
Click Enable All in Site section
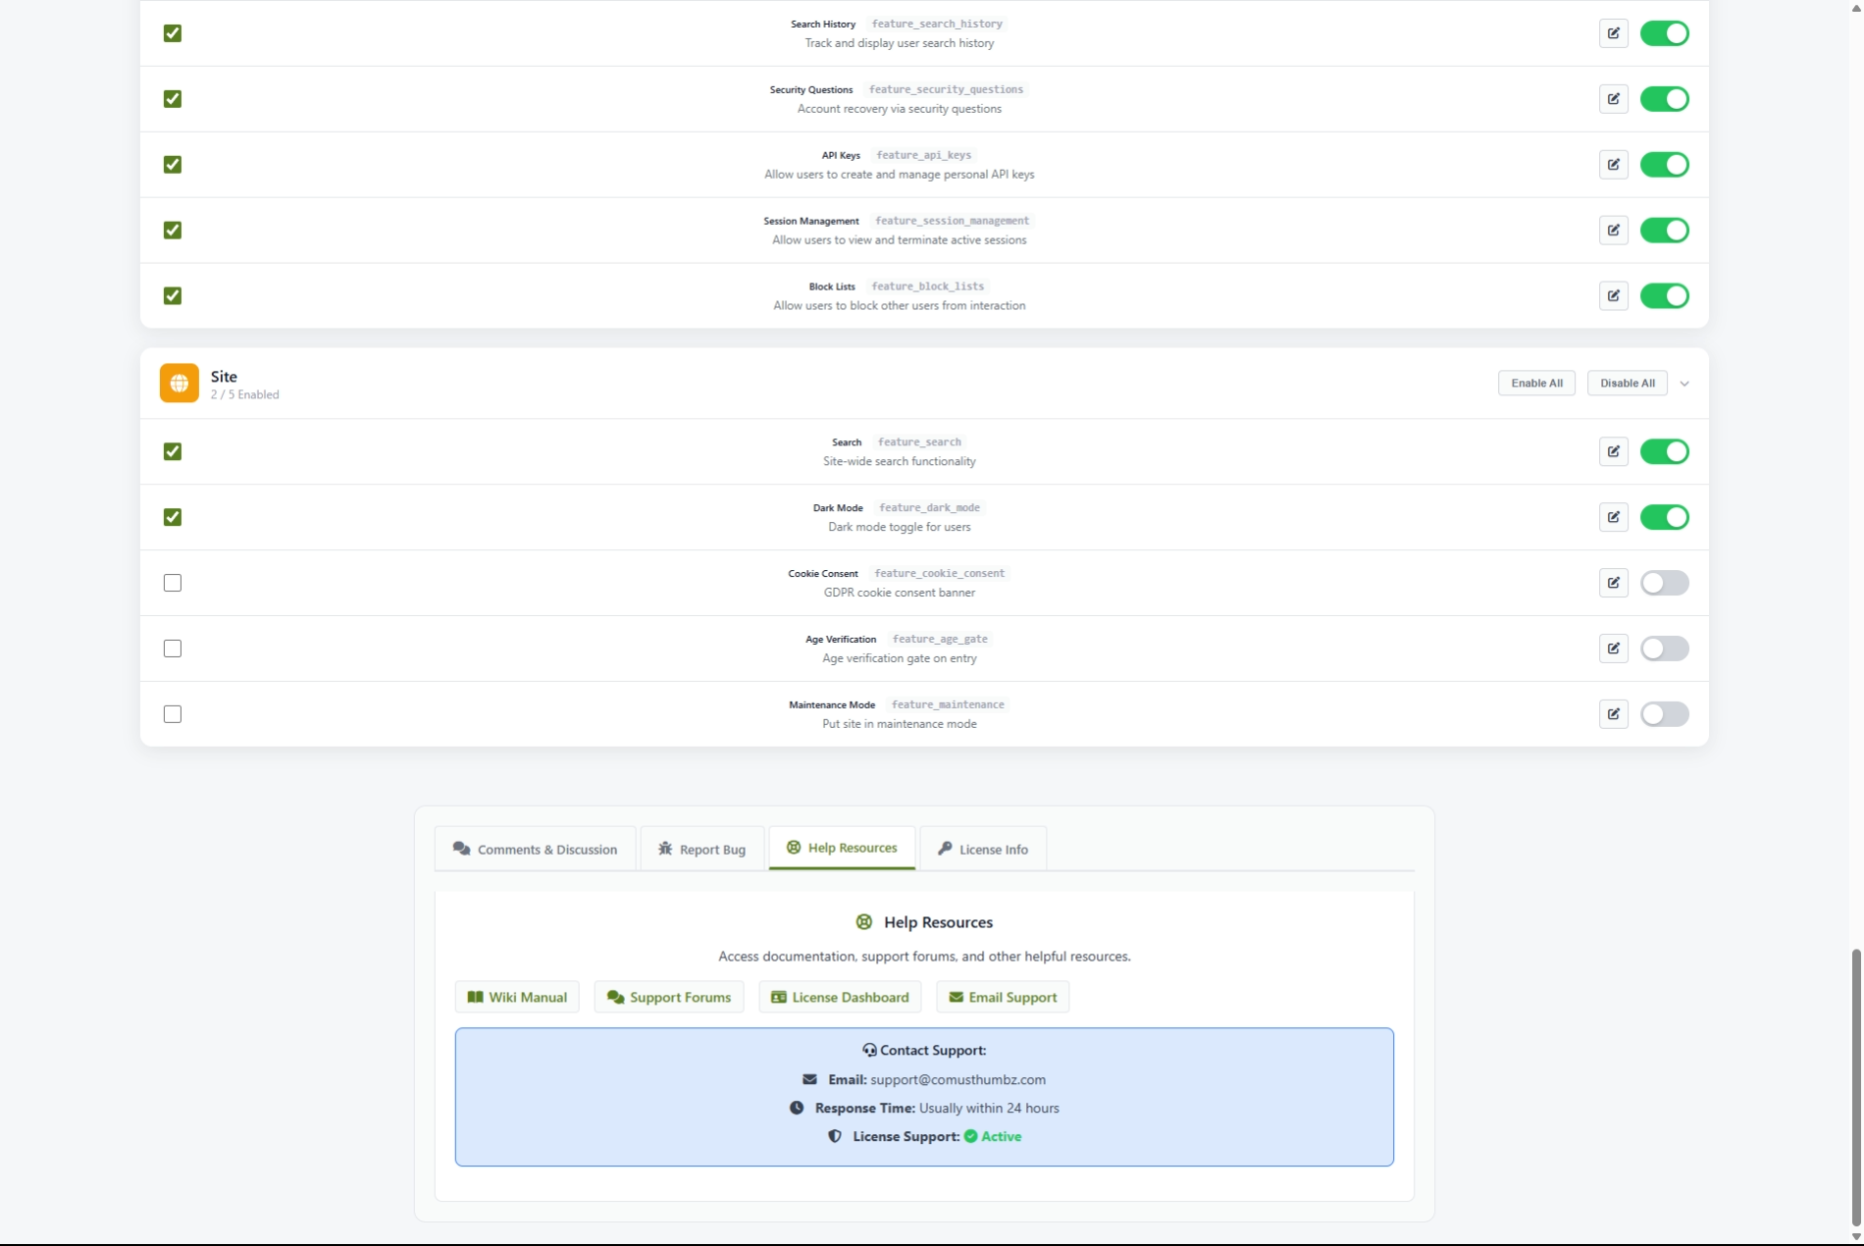(x=1536, y=384)
